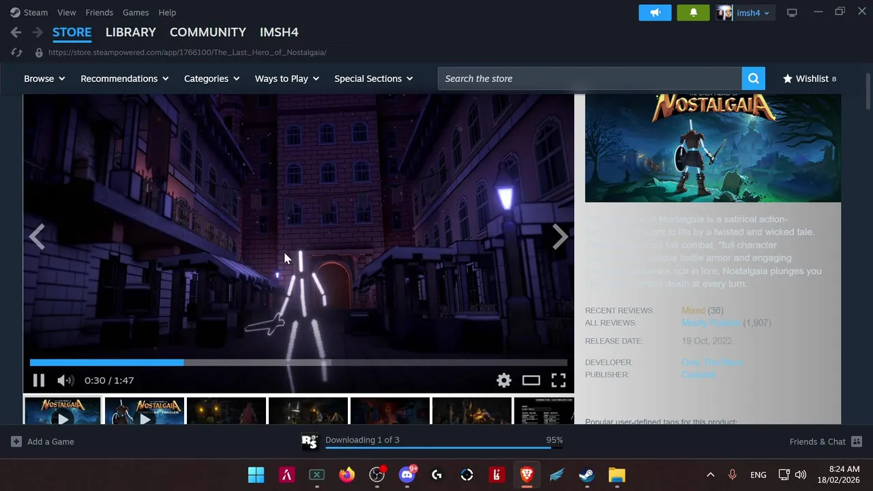Switch to the COMMUNITY tab

208,32
